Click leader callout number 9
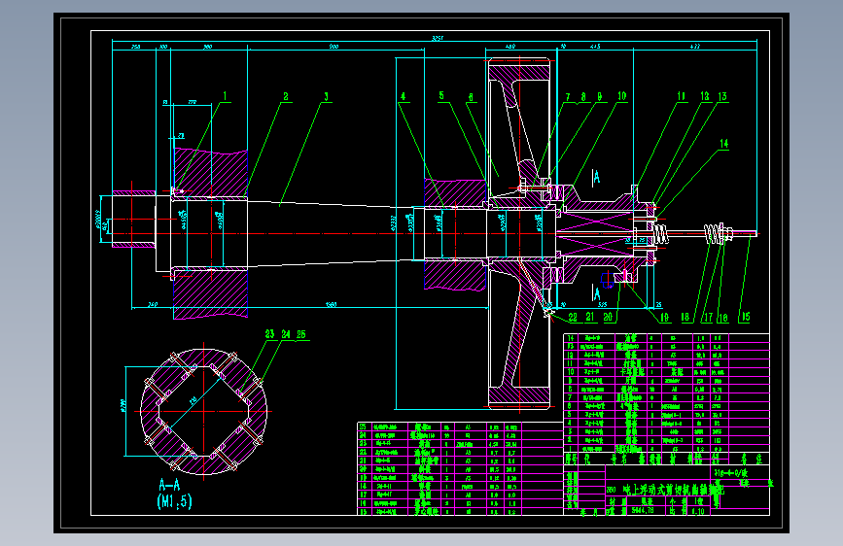 (600, 97)
